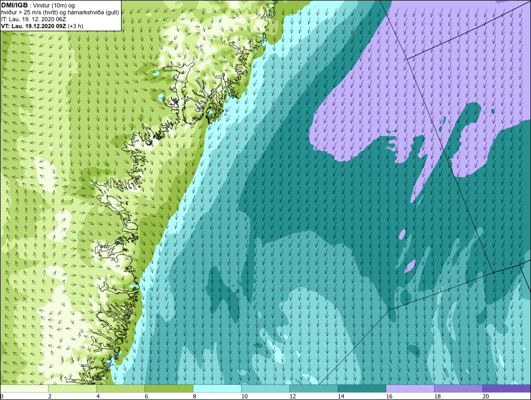Click the legend label '8'

click(x=194, y=396)
